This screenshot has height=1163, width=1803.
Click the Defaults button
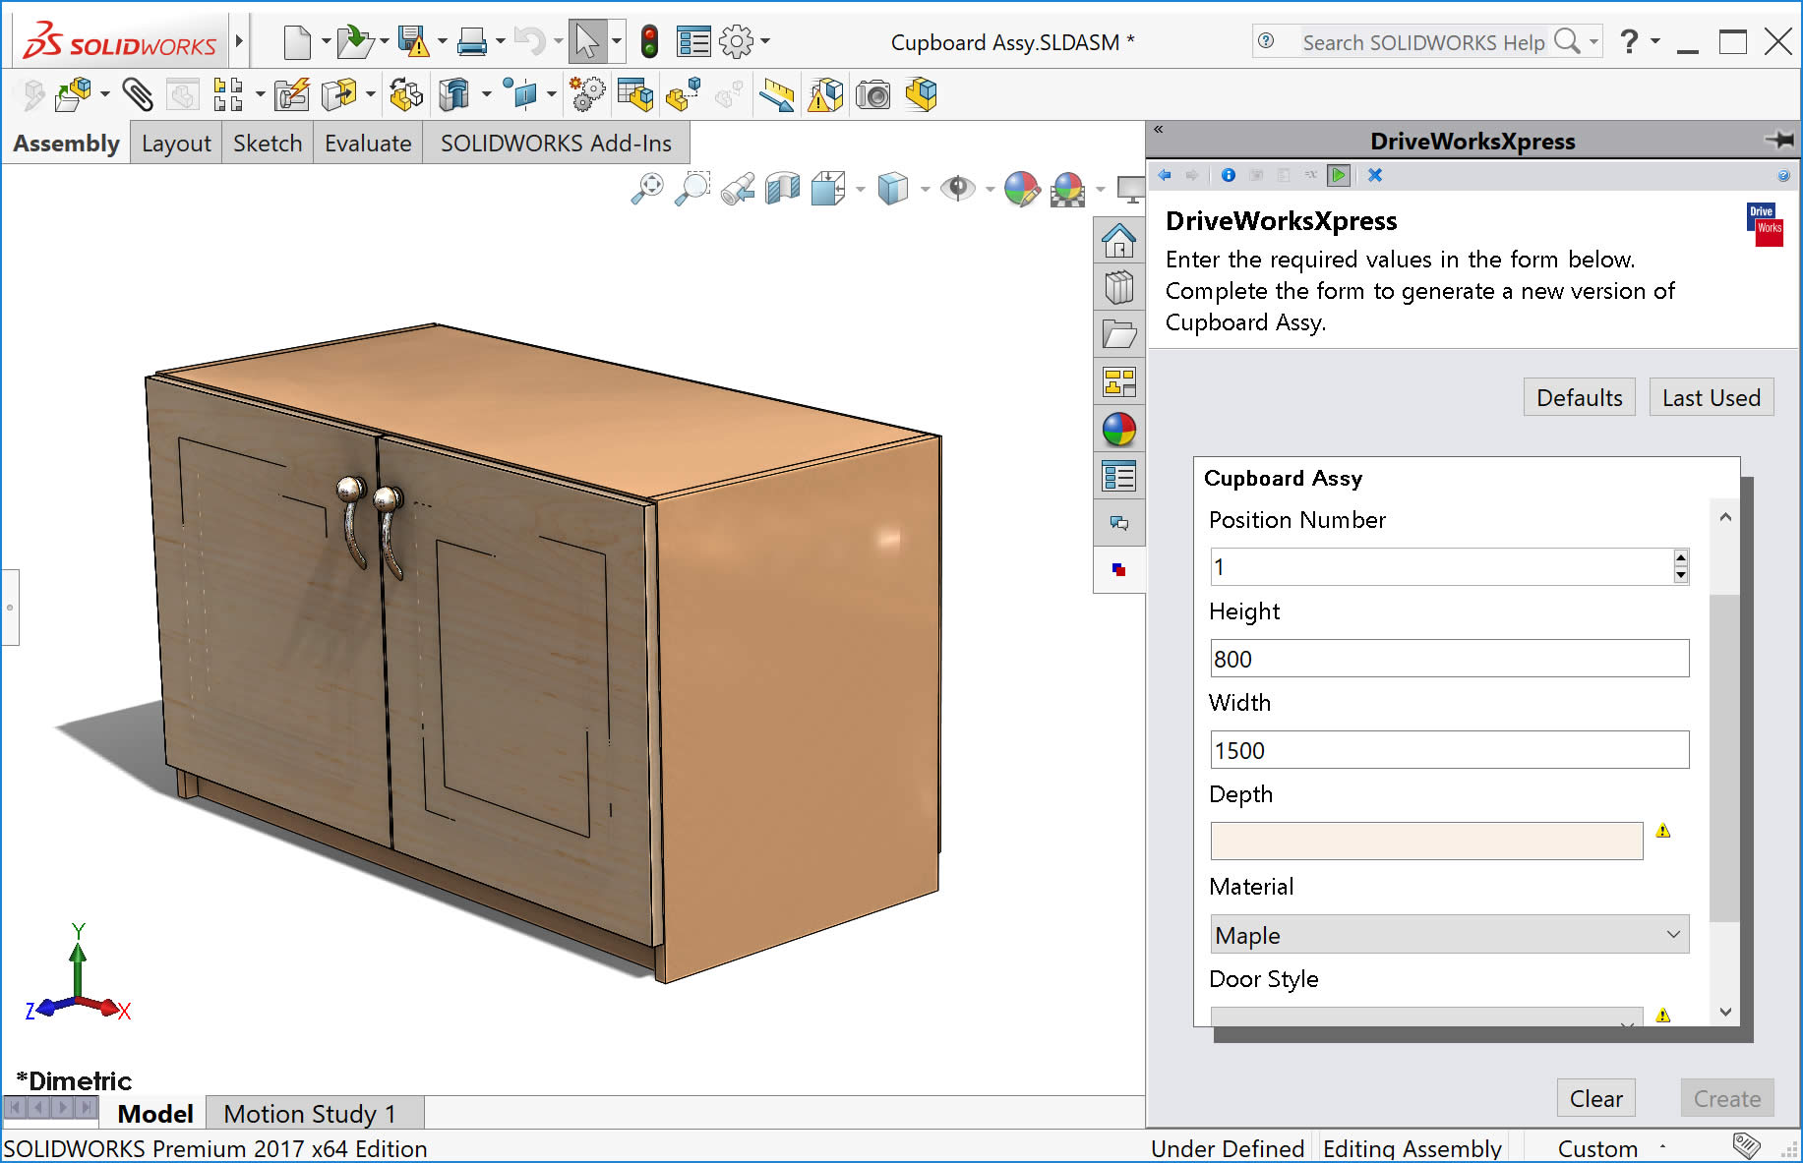(1579, 398)
